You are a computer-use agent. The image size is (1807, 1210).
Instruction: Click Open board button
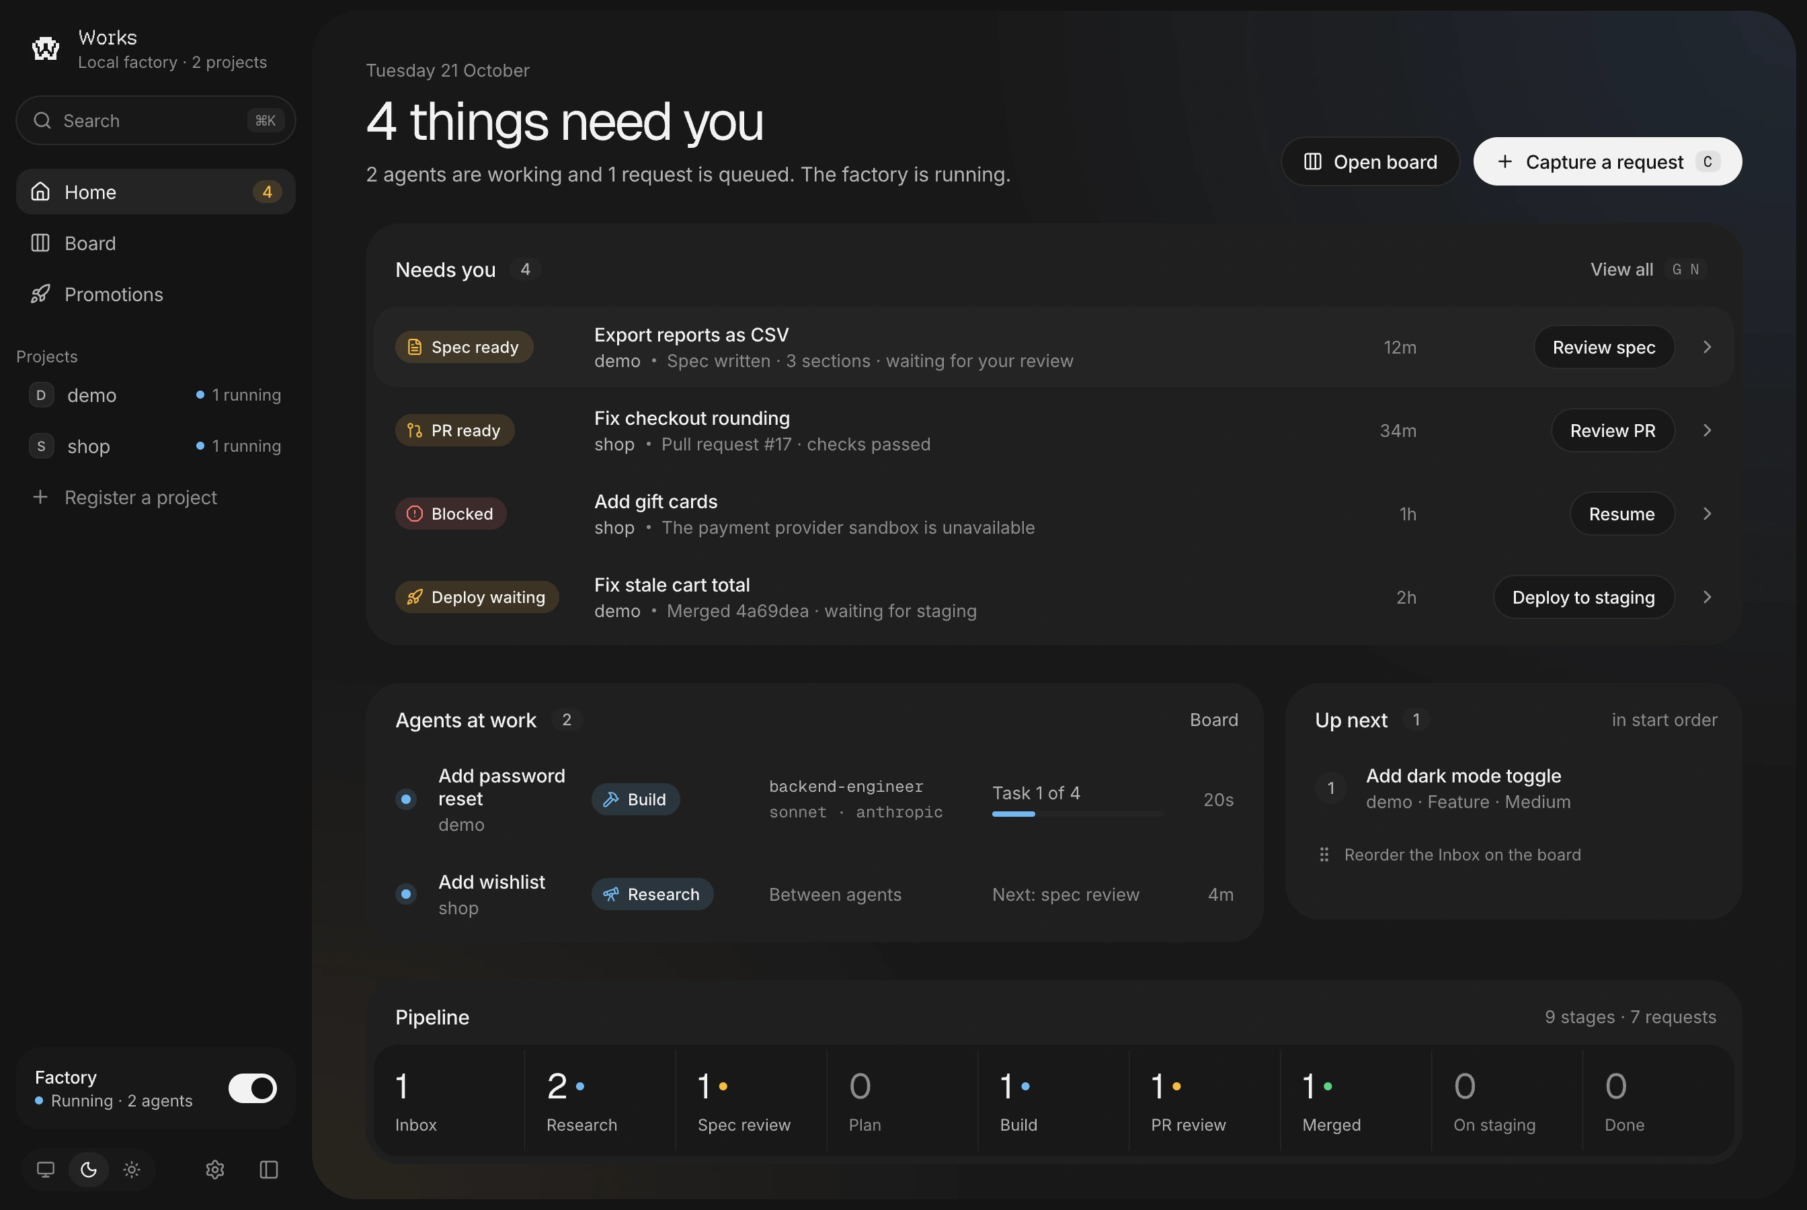click(1370, 161)
